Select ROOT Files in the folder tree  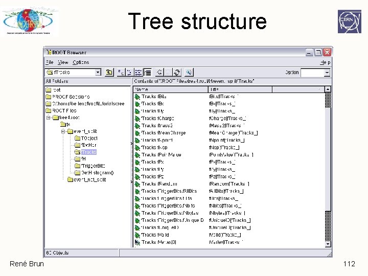pyautogui.click(x=64, y=110)
